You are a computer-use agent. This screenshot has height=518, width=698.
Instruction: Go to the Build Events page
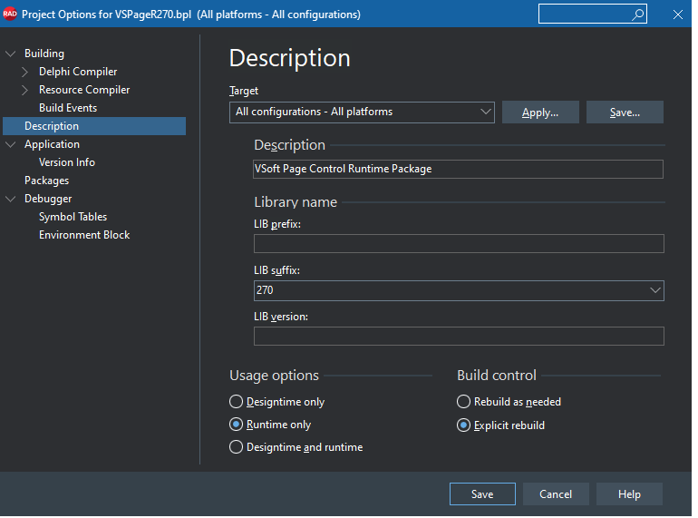pyautogui.click(x=69, y=109)
